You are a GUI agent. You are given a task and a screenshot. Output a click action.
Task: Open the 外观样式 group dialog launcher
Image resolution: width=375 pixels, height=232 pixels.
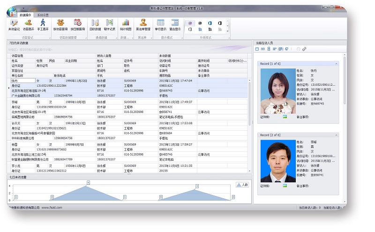[229, 38]
